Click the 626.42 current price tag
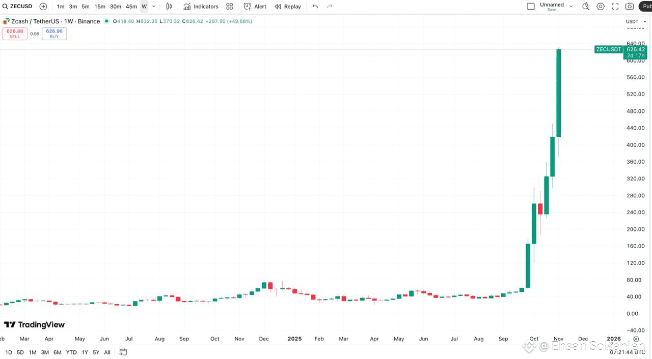The height and width of the screenshot is (359, 652). (x=636, y=49)
